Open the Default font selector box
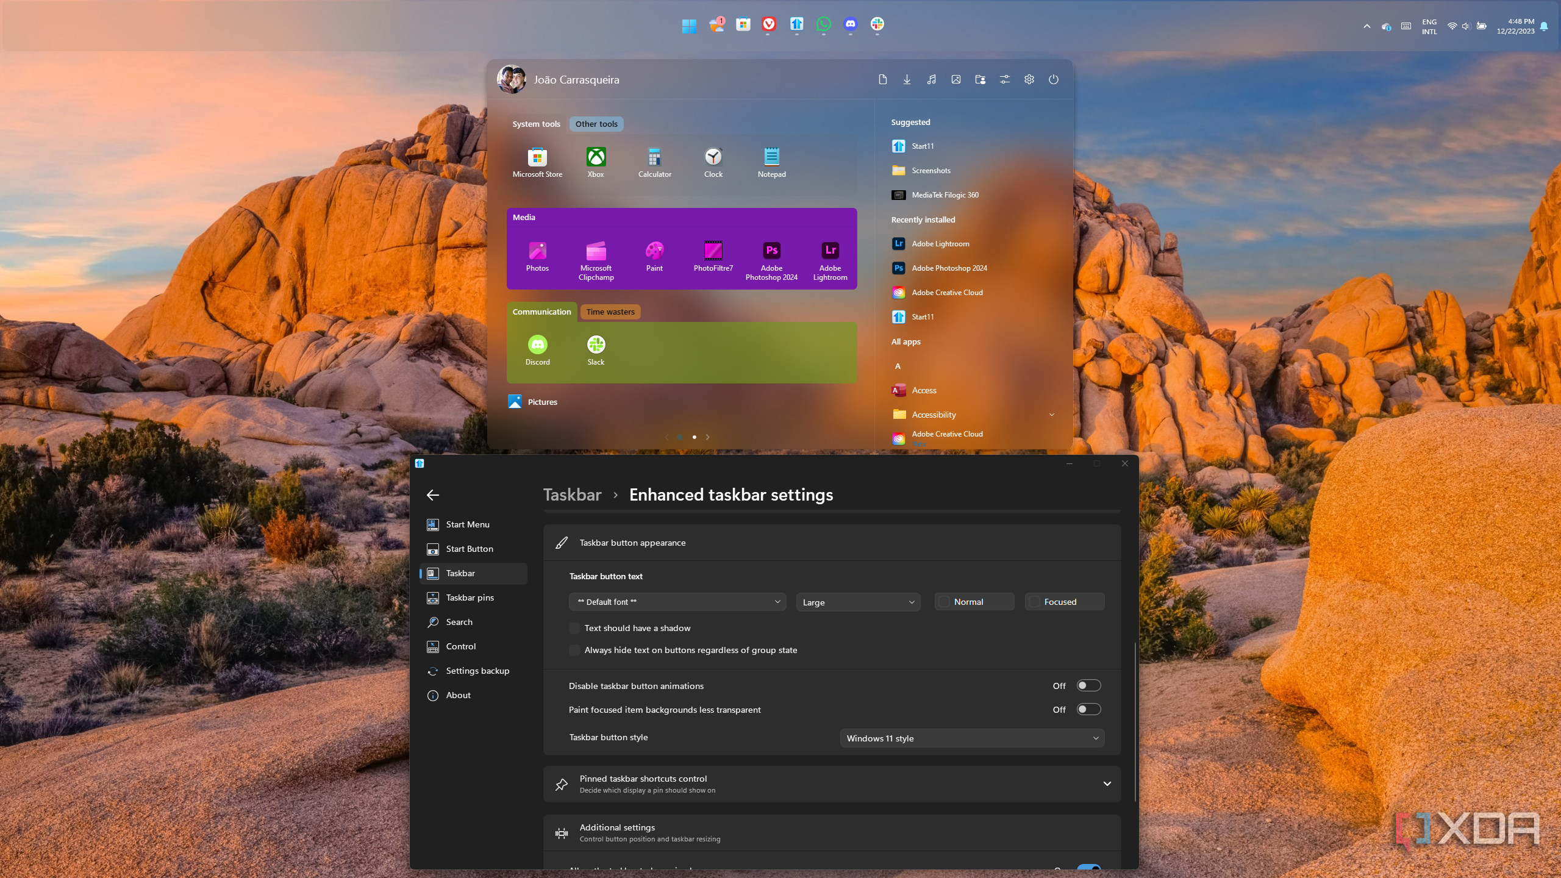The width and height of the screenshot is (1561, 878). [677, 602]
